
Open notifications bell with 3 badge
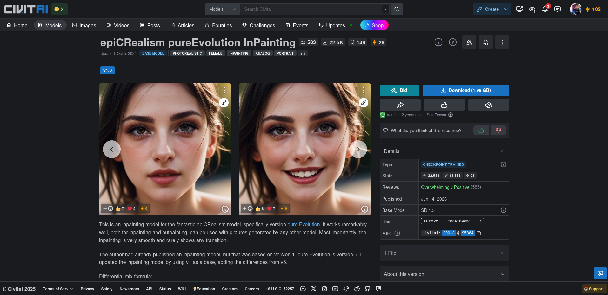[545, 9]
